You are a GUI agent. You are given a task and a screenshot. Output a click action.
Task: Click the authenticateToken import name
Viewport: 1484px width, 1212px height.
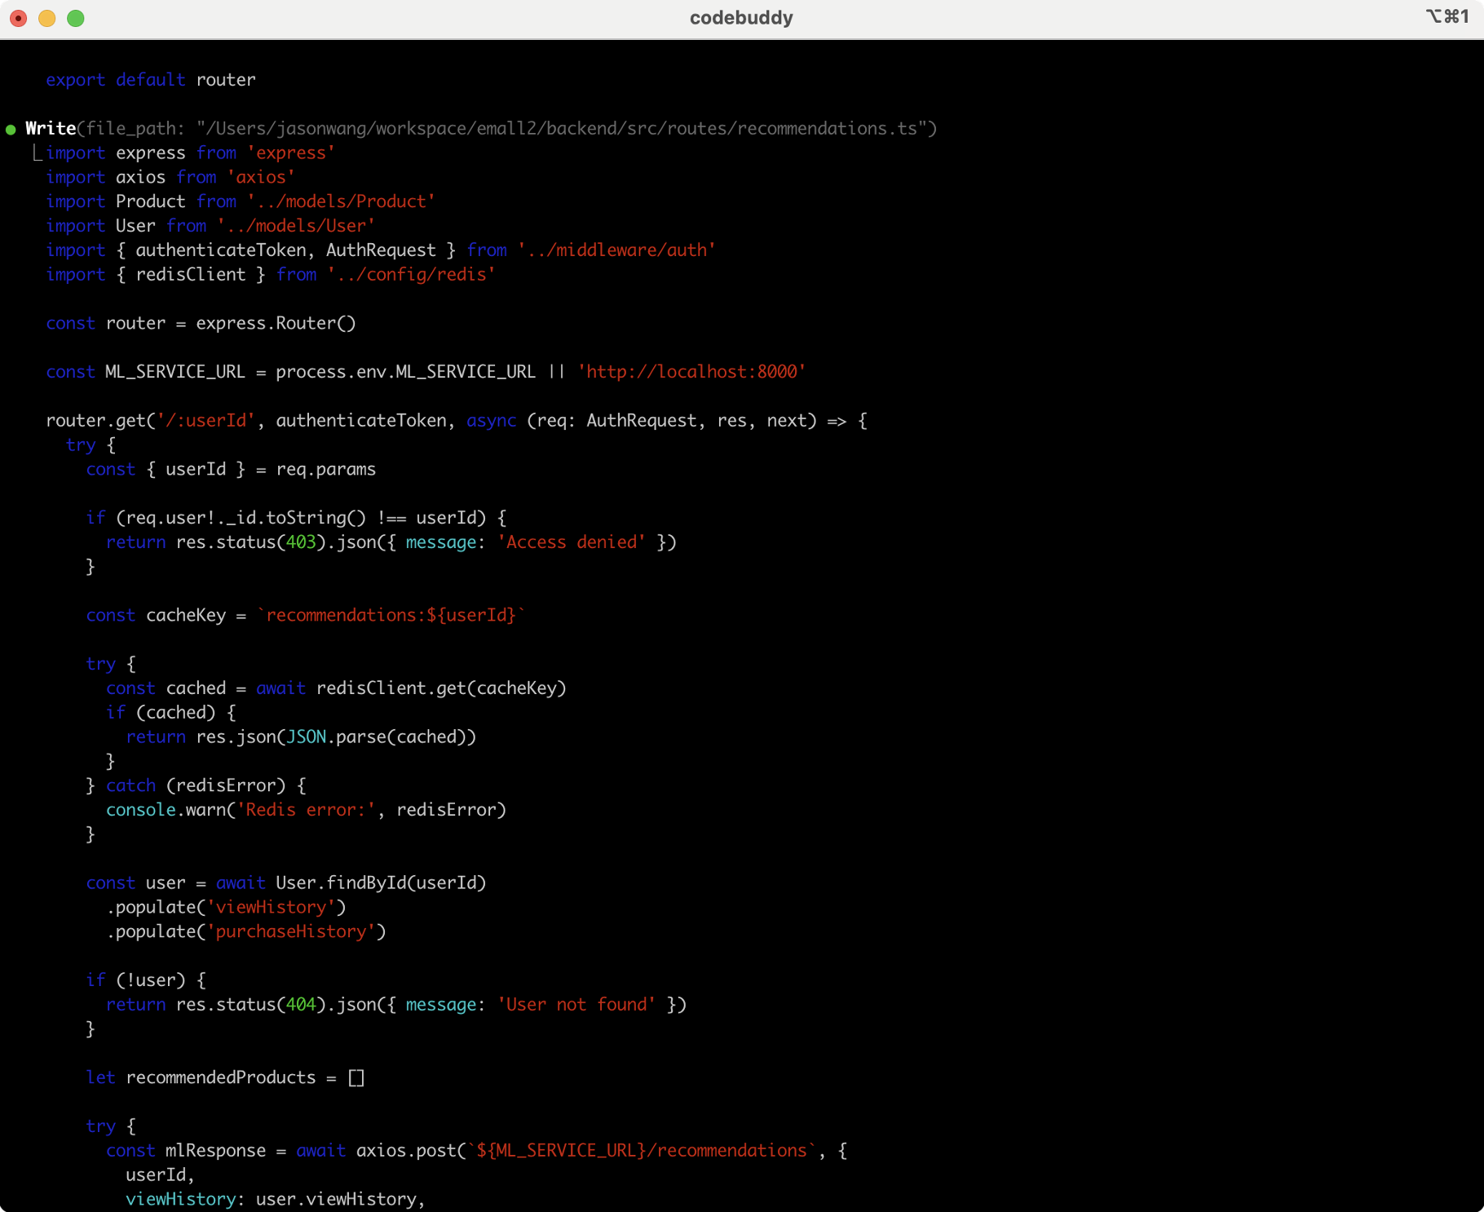point(221,250)
